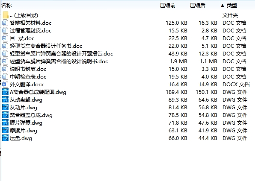Click the DWG icon beside 从动片.dwg

click(5, 108)
